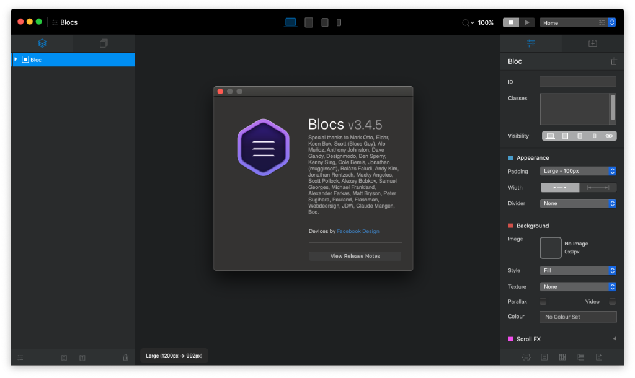The width and height of the screenshot is (635, 378).
Task: Click the columns layout icon in inspector footer
Action: tap(562, 358)
